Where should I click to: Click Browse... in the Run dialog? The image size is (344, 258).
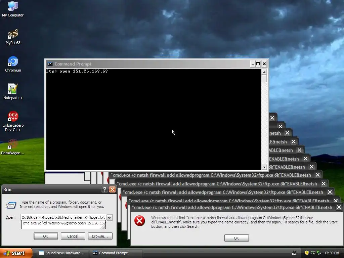100,236
